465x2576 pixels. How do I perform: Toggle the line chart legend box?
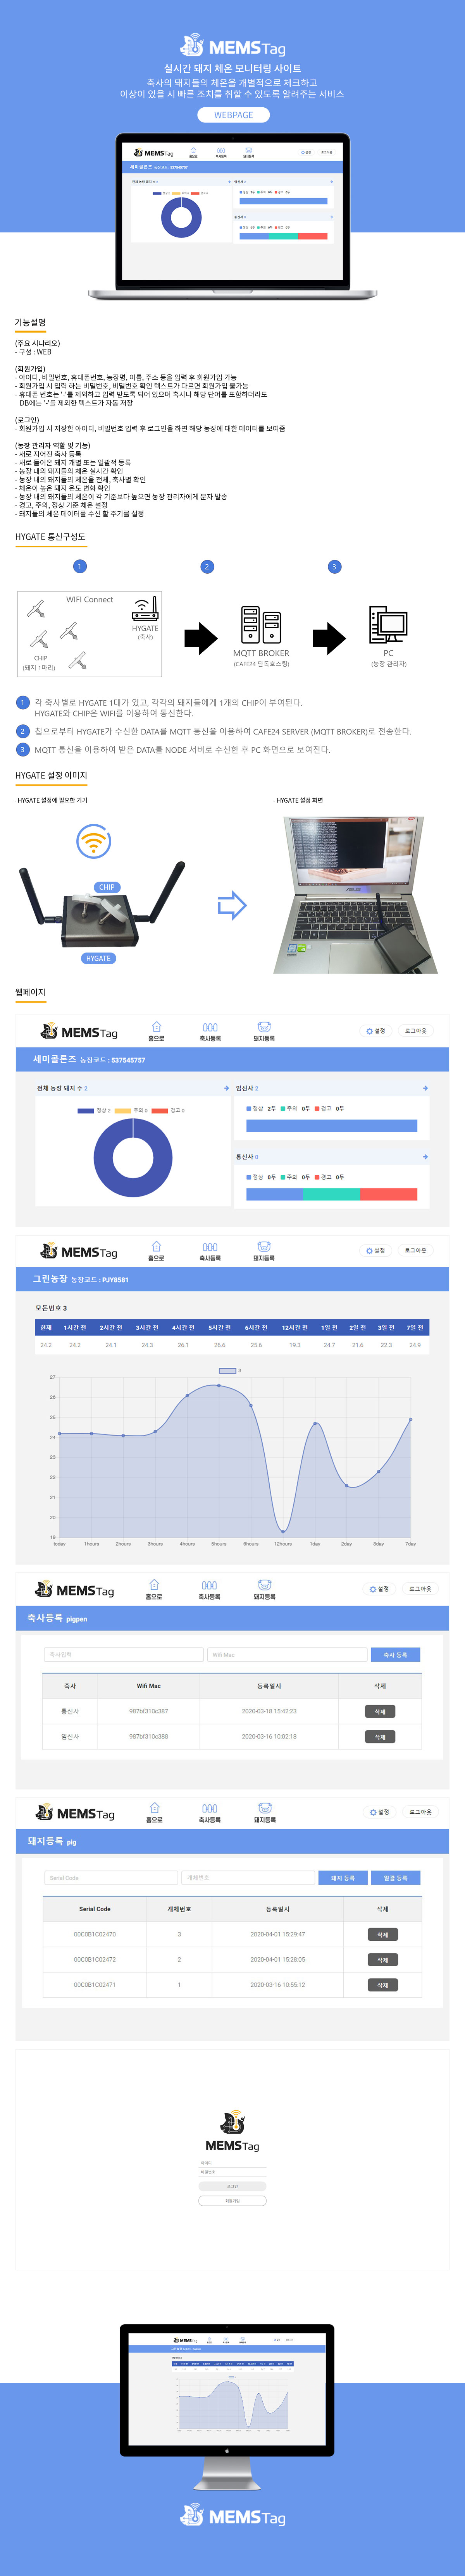click(227, 1370)
